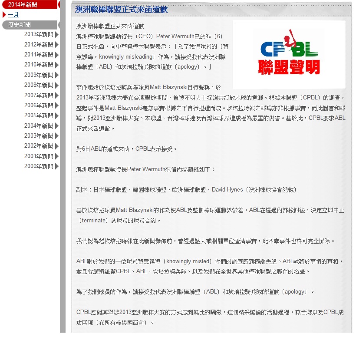356x337 pixels.
Task: Open 2012年新聞 archive
Action: (39, 44)
